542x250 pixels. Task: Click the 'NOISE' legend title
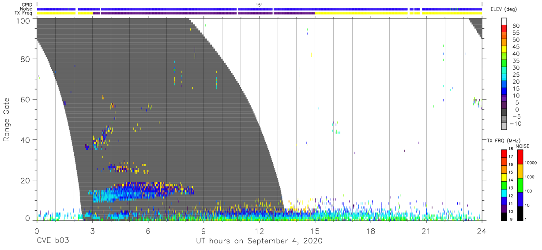(x=523, y=146)
